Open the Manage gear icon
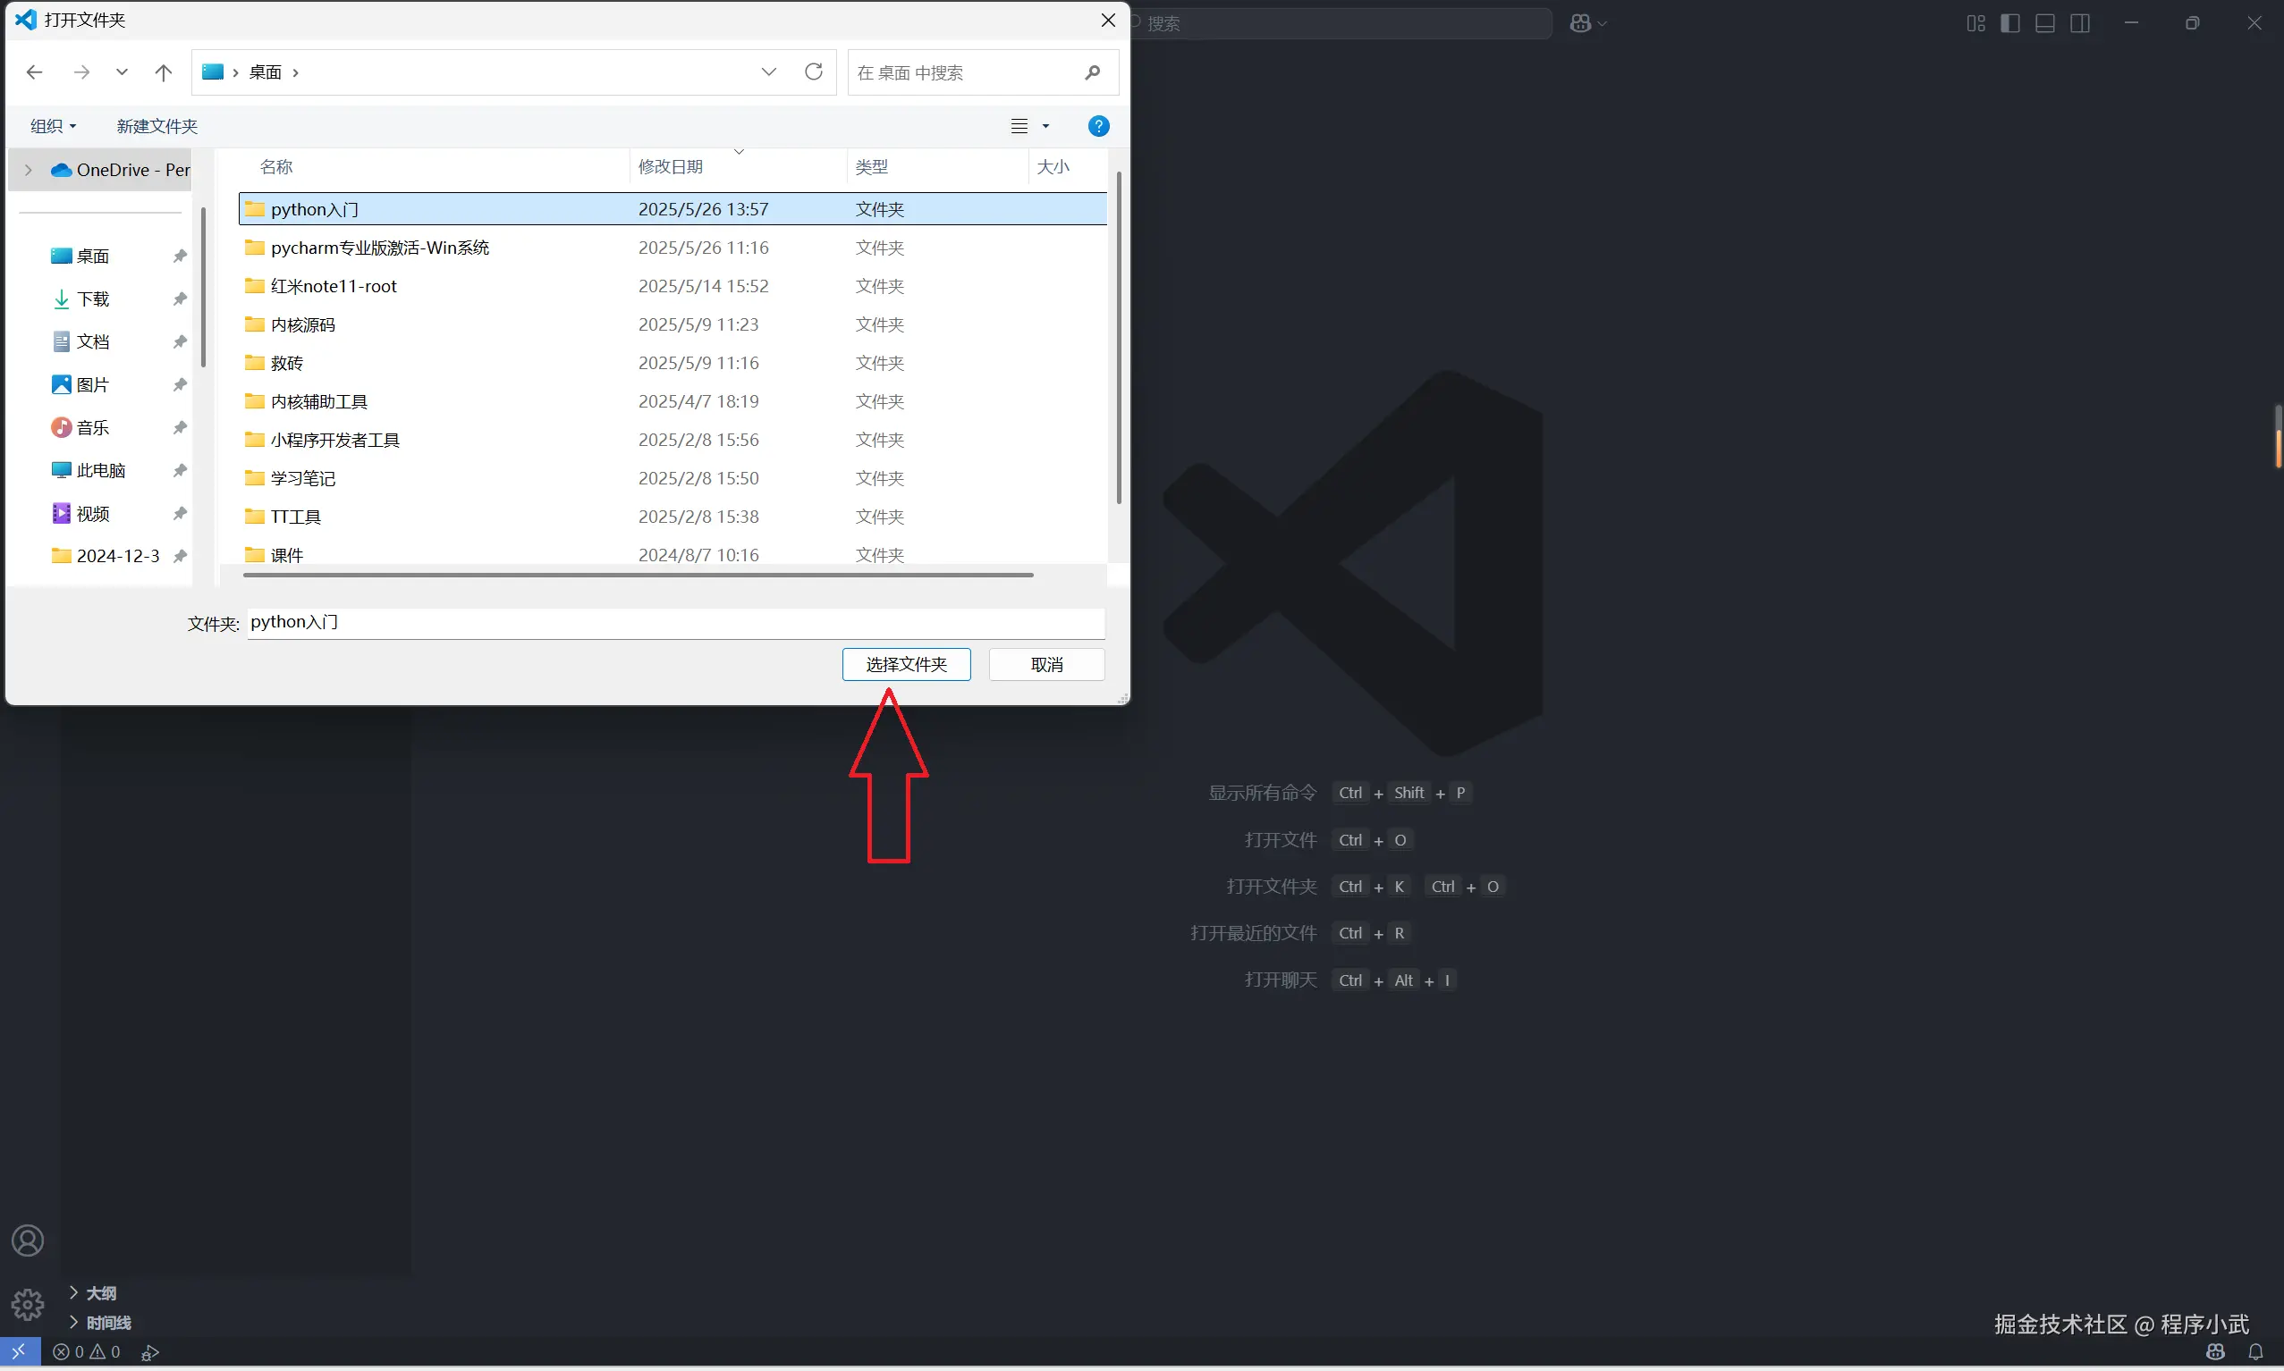This screenshot has height=1371, width=2284. (28, 1304)
